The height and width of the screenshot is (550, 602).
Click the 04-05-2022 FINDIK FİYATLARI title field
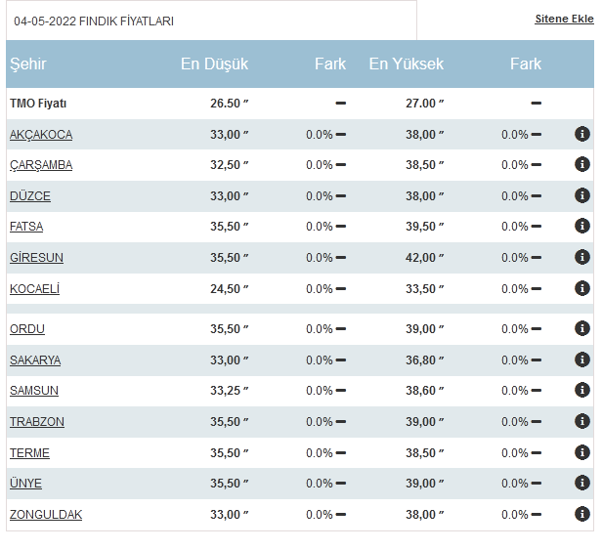pos(210,21)
